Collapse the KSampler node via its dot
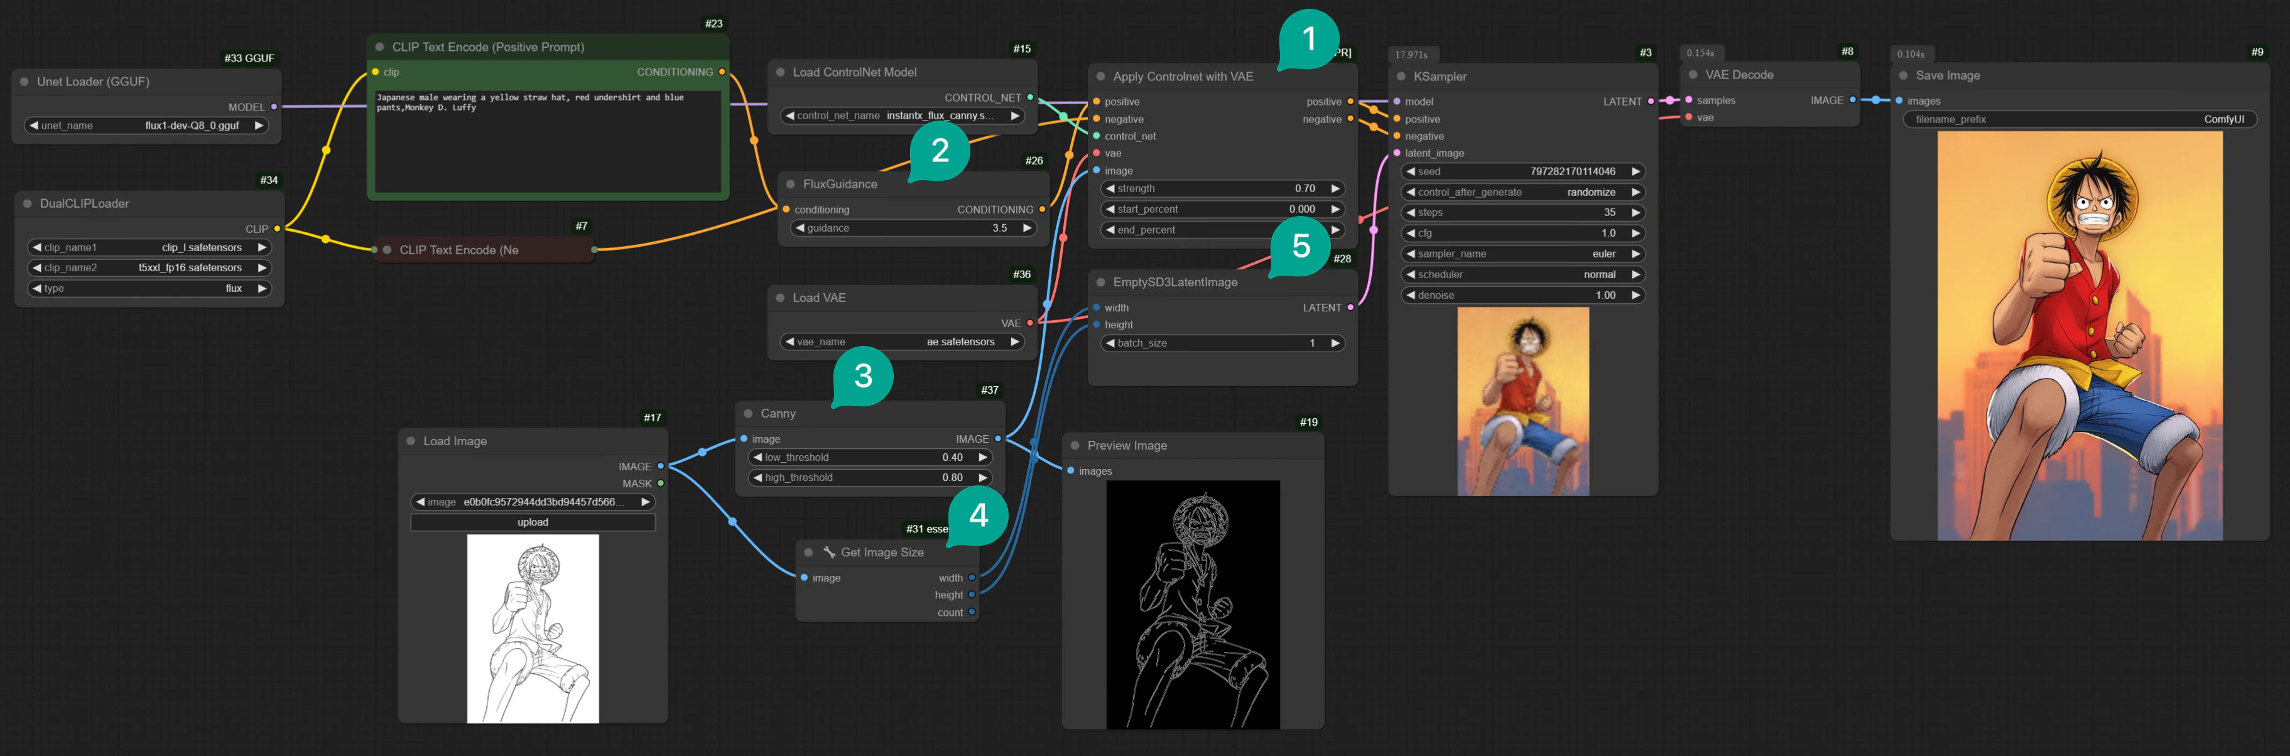Screen dimensions: 2290x756 click(1402, 77)
